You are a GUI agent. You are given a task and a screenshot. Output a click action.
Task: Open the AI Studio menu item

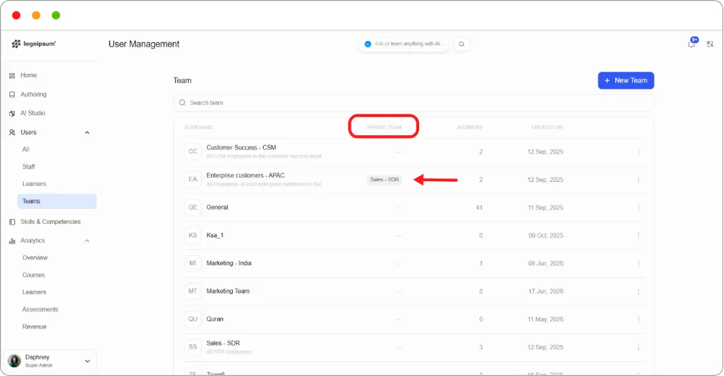[x=32, y=113]
